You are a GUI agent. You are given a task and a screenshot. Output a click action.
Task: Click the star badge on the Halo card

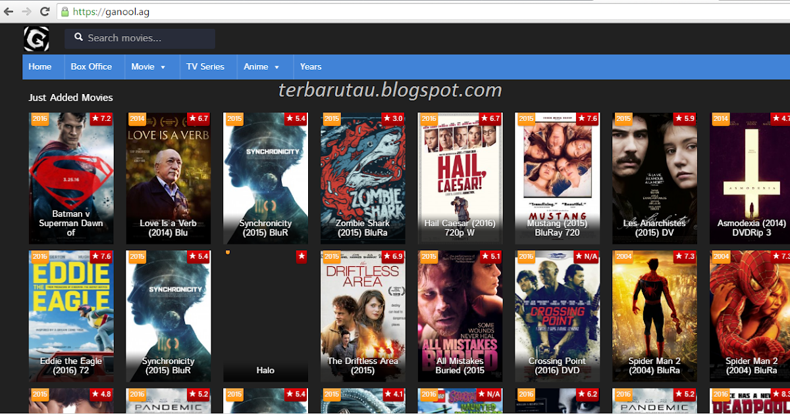coord(301,257)
